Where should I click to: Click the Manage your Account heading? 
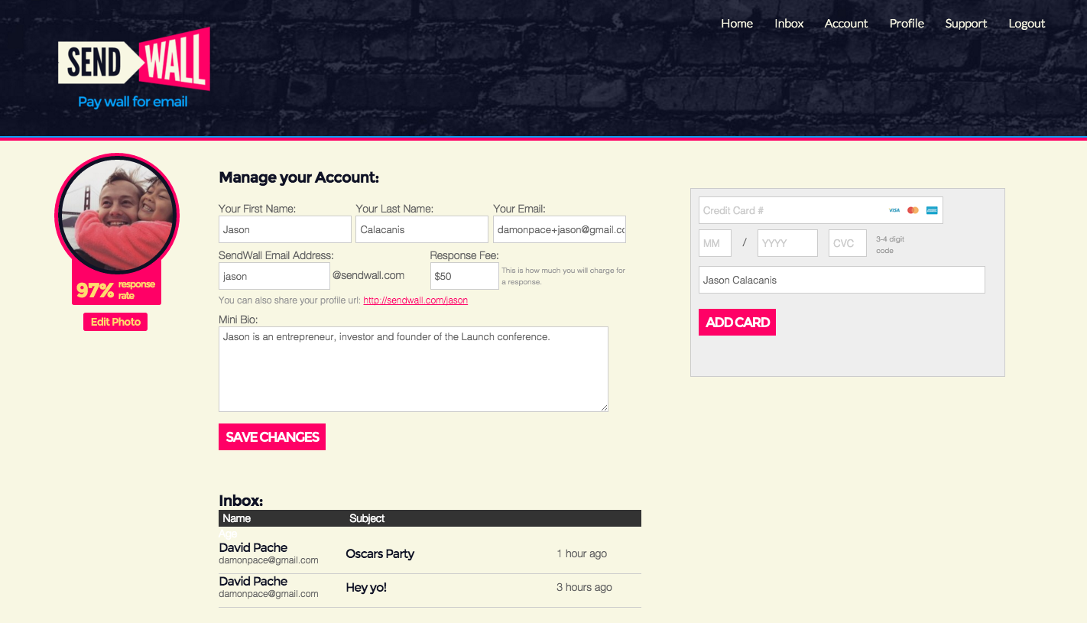tap(299, 177)
